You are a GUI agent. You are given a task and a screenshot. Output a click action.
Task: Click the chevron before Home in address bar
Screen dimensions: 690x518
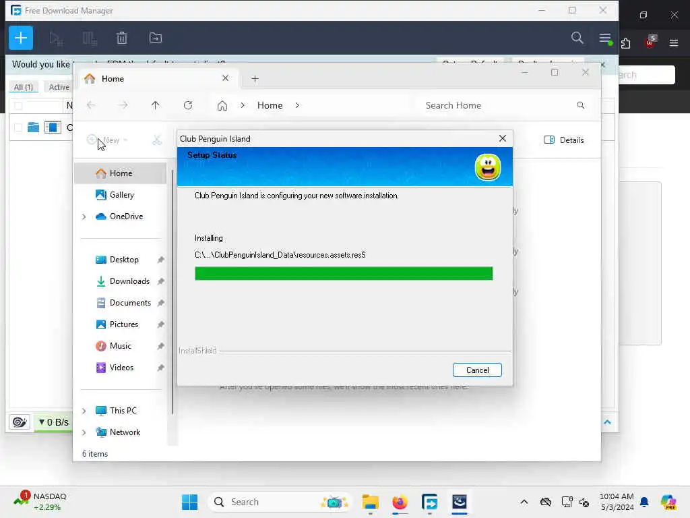coord(243,105)
